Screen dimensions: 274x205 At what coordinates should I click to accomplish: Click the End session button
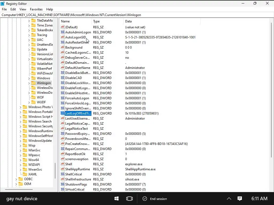(x=155, y=199)
